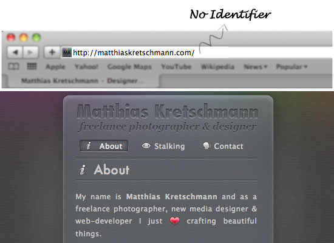Expand the Popular bookmarks dropdown
Image resolution: width=334 pixels, height=243 pixels.
coord(291,67)
